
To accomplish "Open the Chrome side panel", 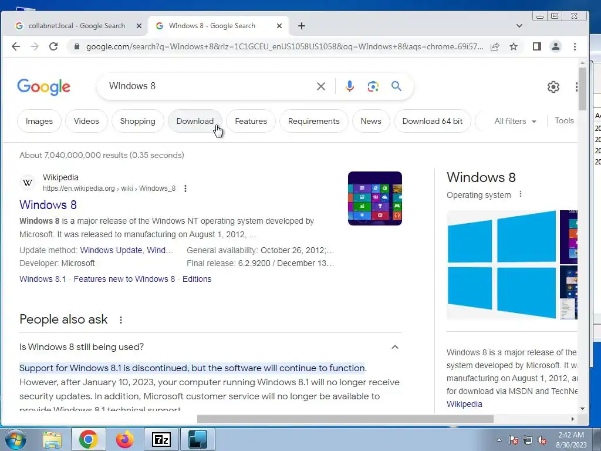I will pyautogui.click(x=536, y=46).
